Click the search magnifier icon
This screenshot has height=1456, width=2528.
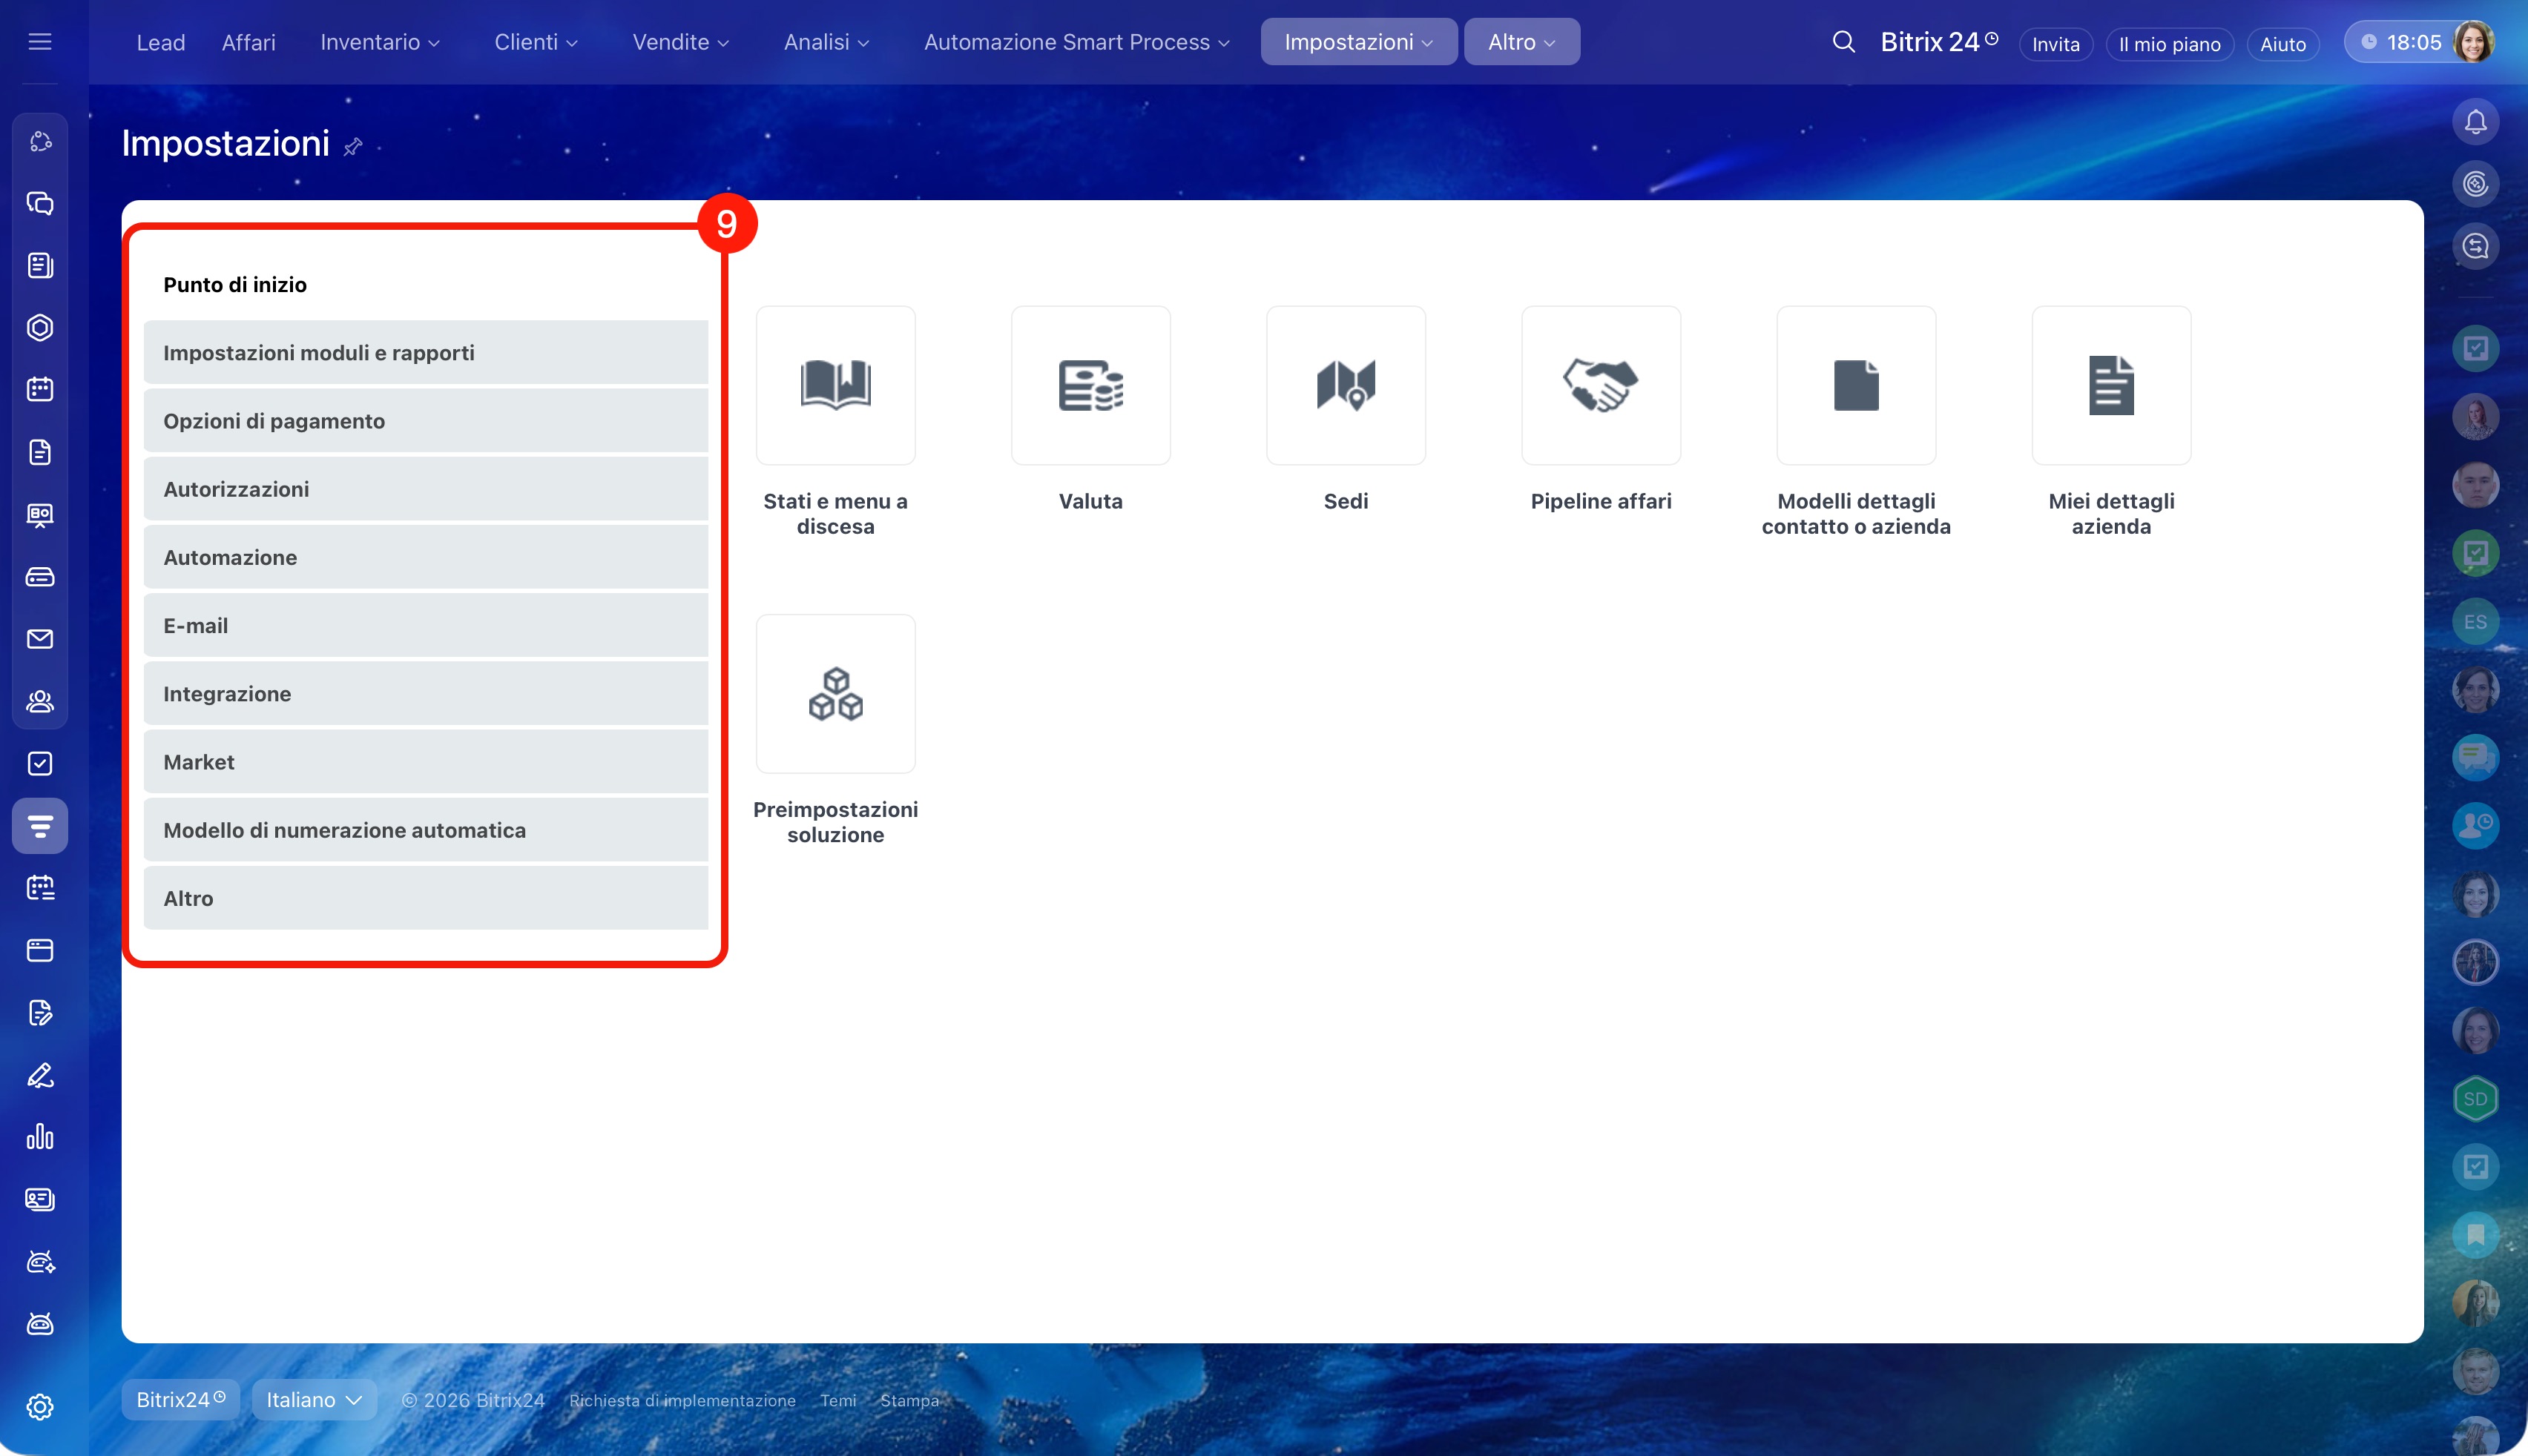tap(1843, 42)
